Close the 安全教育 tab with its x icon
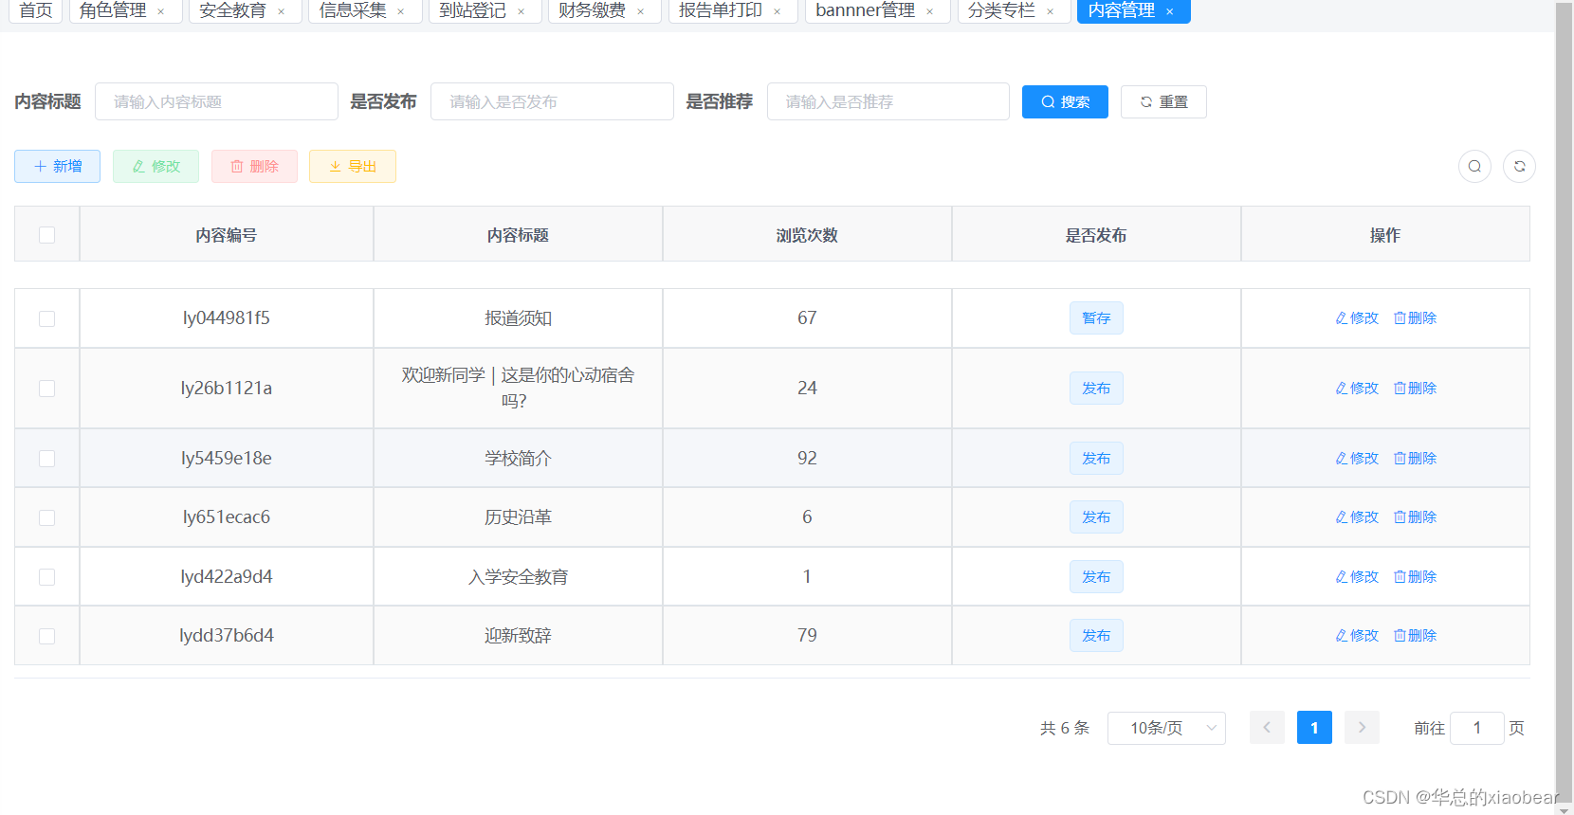1574x815 pixels. click(x=282, y=11)
